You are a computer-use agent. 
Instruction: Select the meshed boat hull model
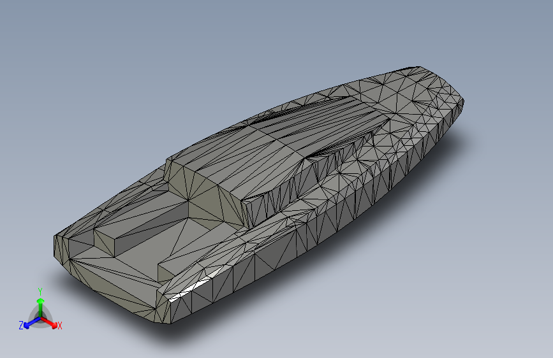point(259,195)
